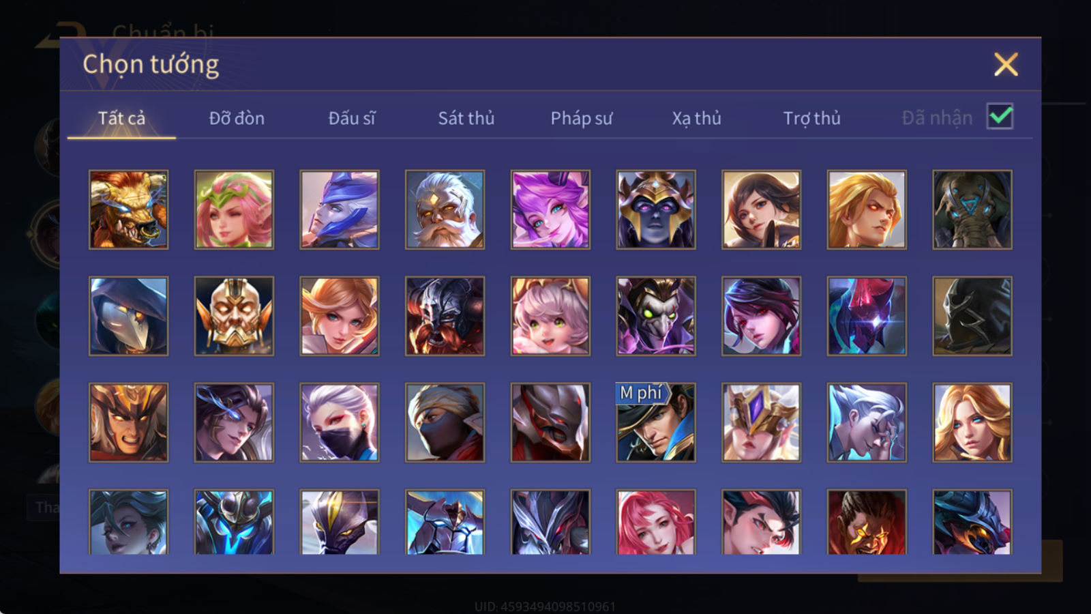Image resolution: width=1091 pixels, height=614 pixels.
Task: Open the Sát thủ tab
Action: [466, 118]
